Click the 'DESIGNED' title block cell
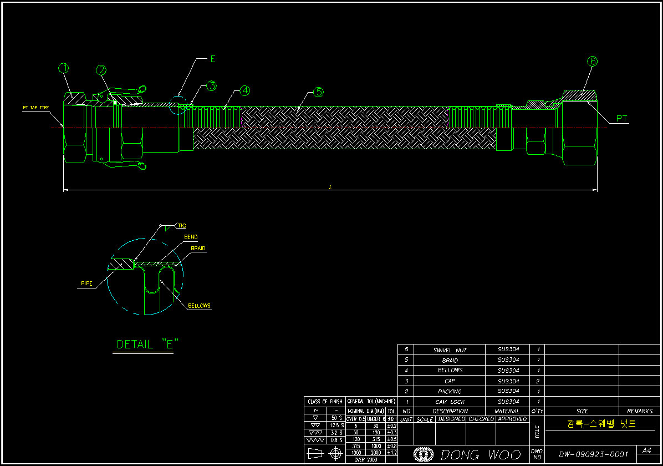663x466 pixels. coord(452,419)
